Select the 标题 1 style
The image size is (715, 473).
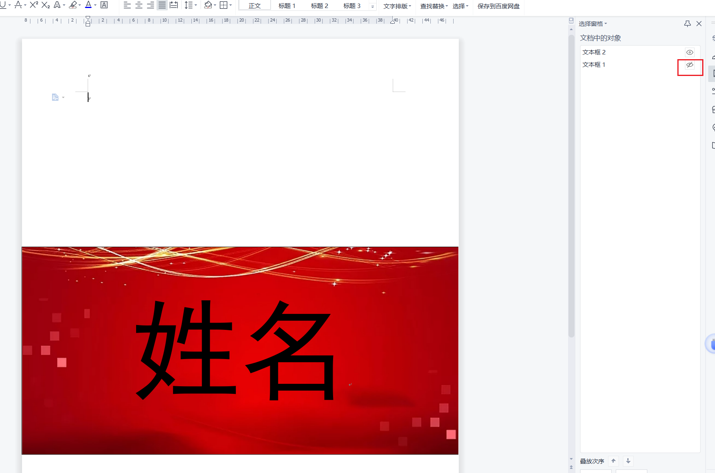(x=287, y=6)
